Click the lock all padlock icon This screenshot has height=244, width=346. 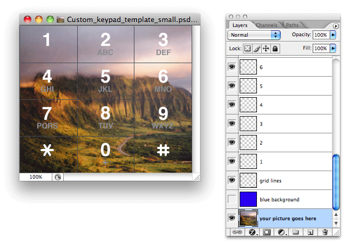(x=275, y=49)
